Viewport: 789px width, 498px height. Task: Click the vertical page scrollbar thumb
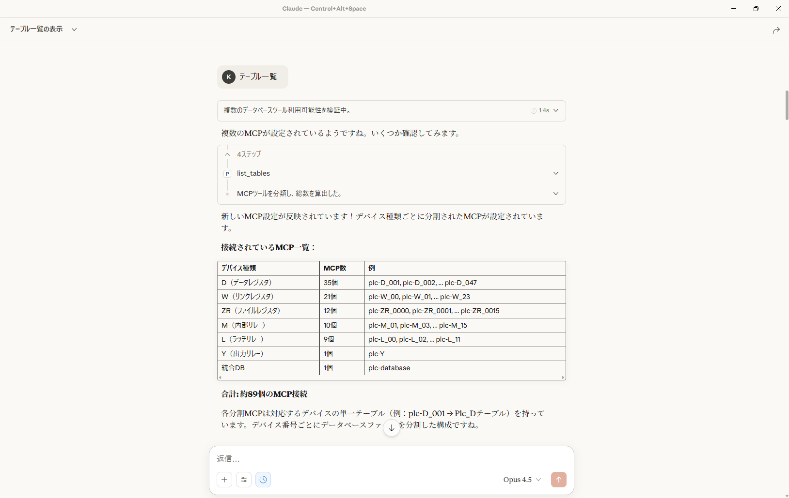click(x=786, y=105)
